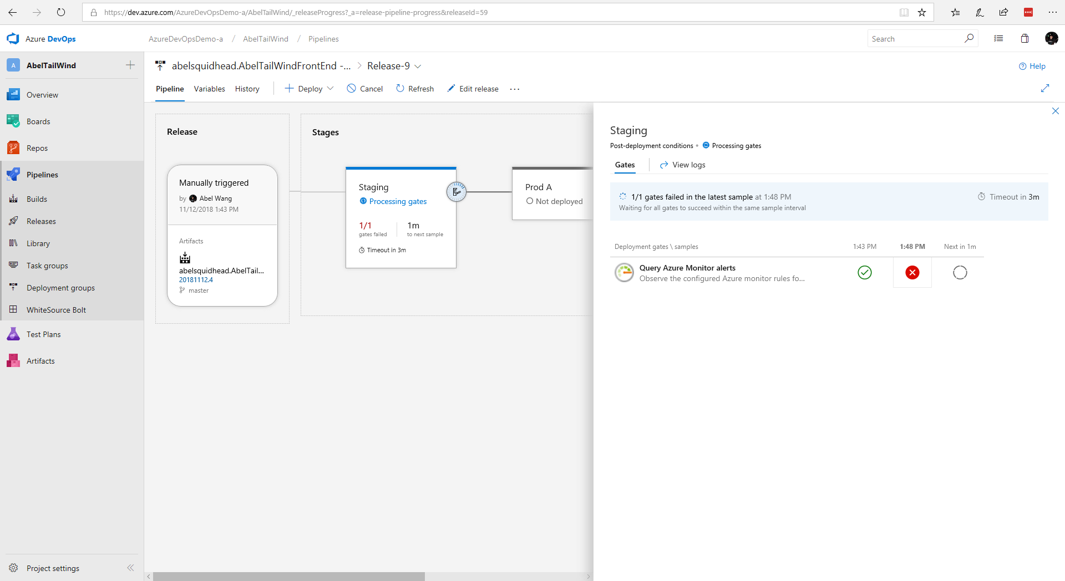Click the artifact build icon in Release card
This screenshot has height=581, width=1065.
[x=185, y=258]
